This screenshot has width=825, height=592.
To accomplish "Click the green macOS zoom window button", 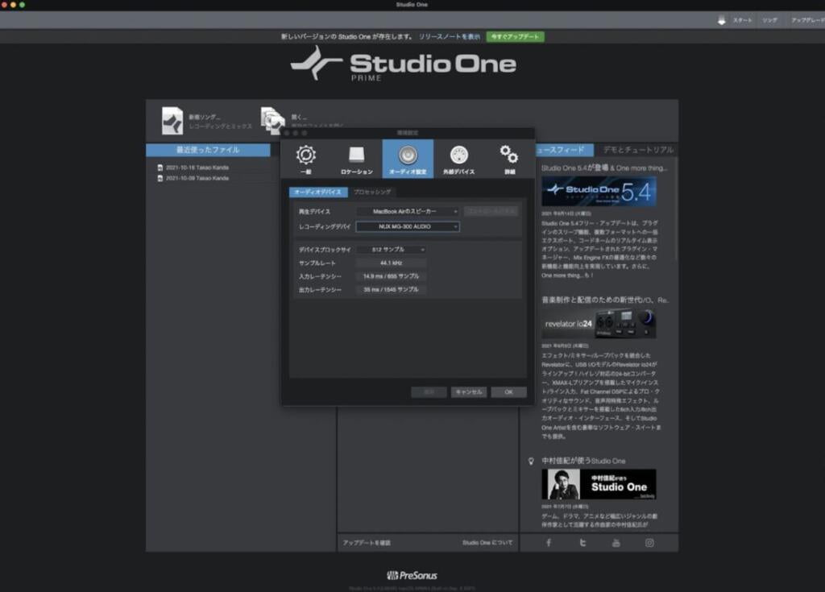I will pos(22,4).
